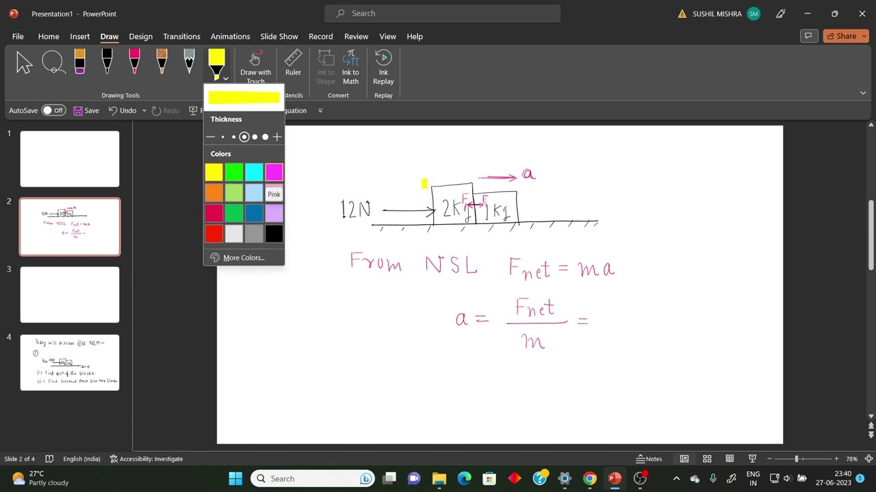Switch to the Home tab
This screenshot has width=876, height=492.
tap(49, 36)
